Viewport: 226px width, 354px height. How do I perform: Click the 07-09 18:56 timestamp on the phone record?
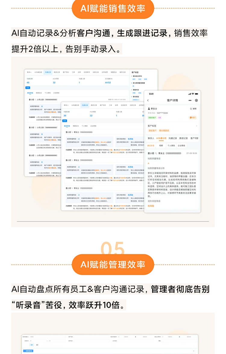[192, 153]
